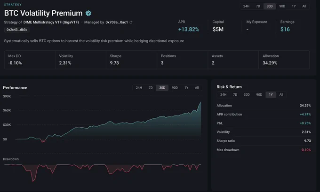Click the $0 axis label on chart
This screenshot has height=192, width=320.
(x=5, y=139)
